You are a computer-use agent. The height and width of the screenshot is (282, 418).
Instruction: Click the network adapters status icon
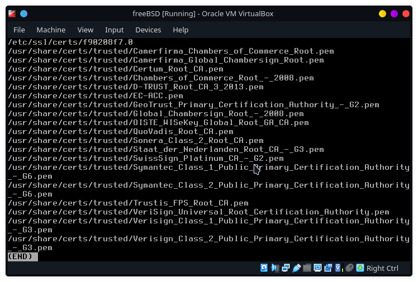(286, 268)
